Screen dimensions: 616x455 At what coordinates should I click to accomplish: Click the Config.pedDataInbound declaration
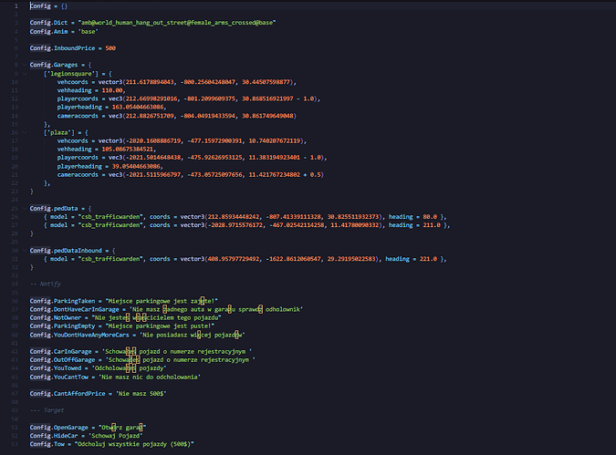click(73, 250)
